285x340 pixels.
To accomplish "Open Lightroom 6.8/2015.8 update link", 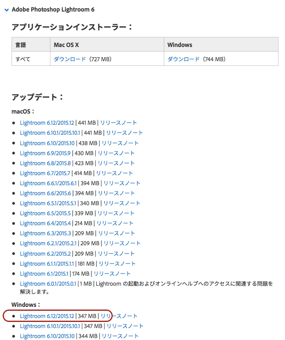I will 45,163.
